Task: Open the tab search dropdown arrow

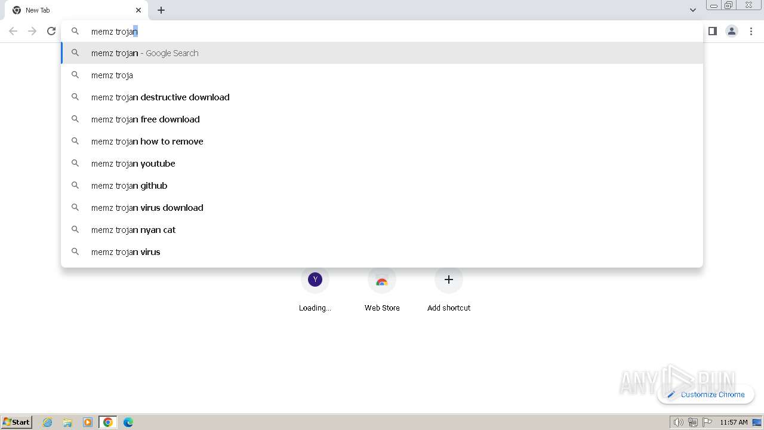Action: tap(692, 10)
